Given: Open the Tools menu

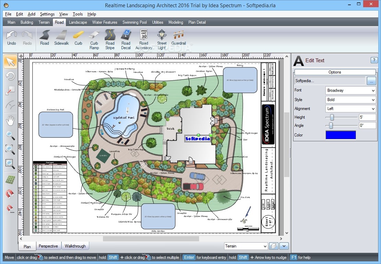Looking at the screenshot, I should click(x=78, y=14).
